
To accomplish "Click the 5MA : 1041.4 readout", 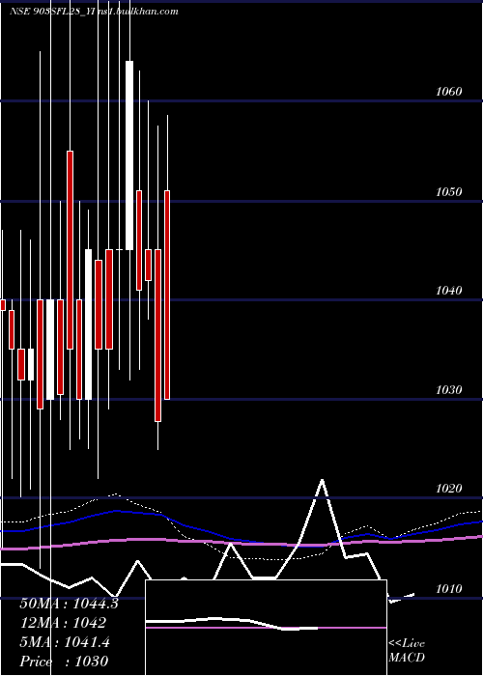I will click(65, 642).
